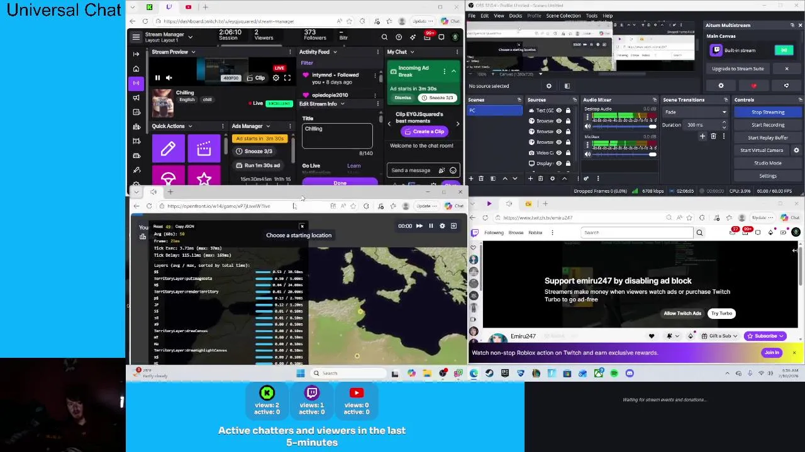Pause the Stream Preview video

[x=157, y=78]
